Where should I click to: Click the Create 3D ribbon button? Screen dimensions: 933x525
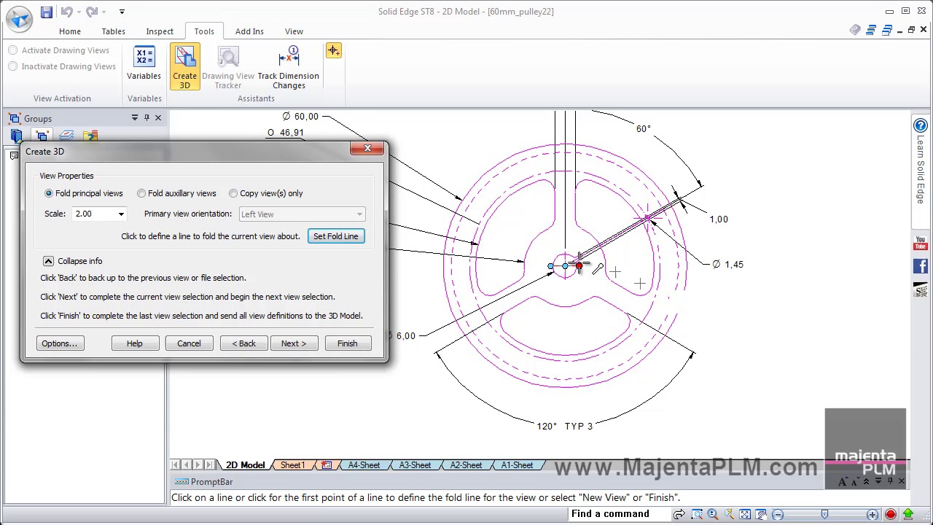185,67
